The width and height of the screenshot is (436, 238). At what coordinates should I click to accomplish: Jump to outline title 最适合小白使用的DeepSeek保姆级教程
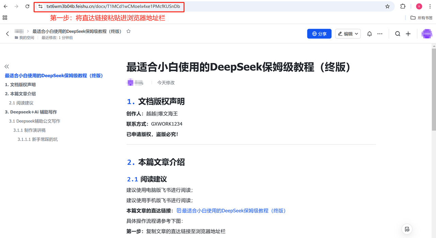pyautogui.click(x=54, y=76)
